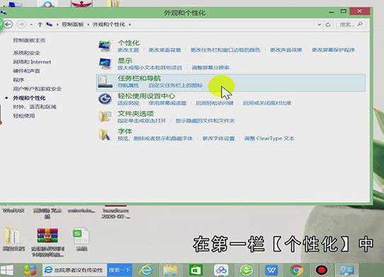This screenshot has height=277, width=384.
Task: Open the Windows Store taskbar icon
Action: (196, 270)
